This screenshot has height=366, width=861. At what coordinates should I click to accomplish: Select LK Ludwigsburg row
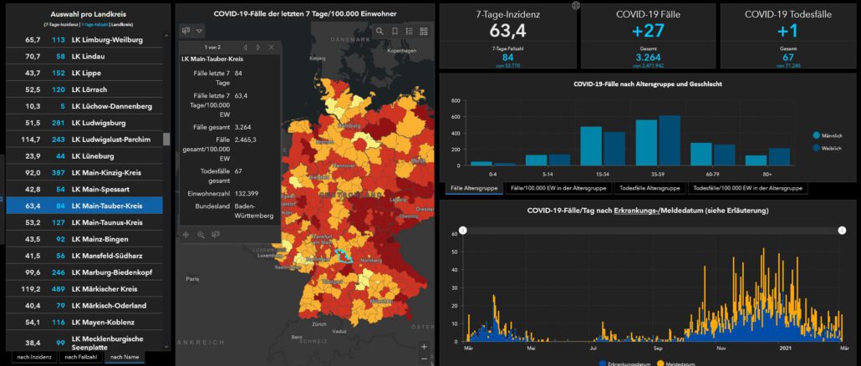coord(84,123)
